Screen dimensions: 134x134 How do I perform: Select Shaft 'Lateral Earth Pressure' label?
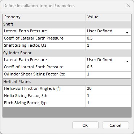pyautogui.click(x=25, y=31)
